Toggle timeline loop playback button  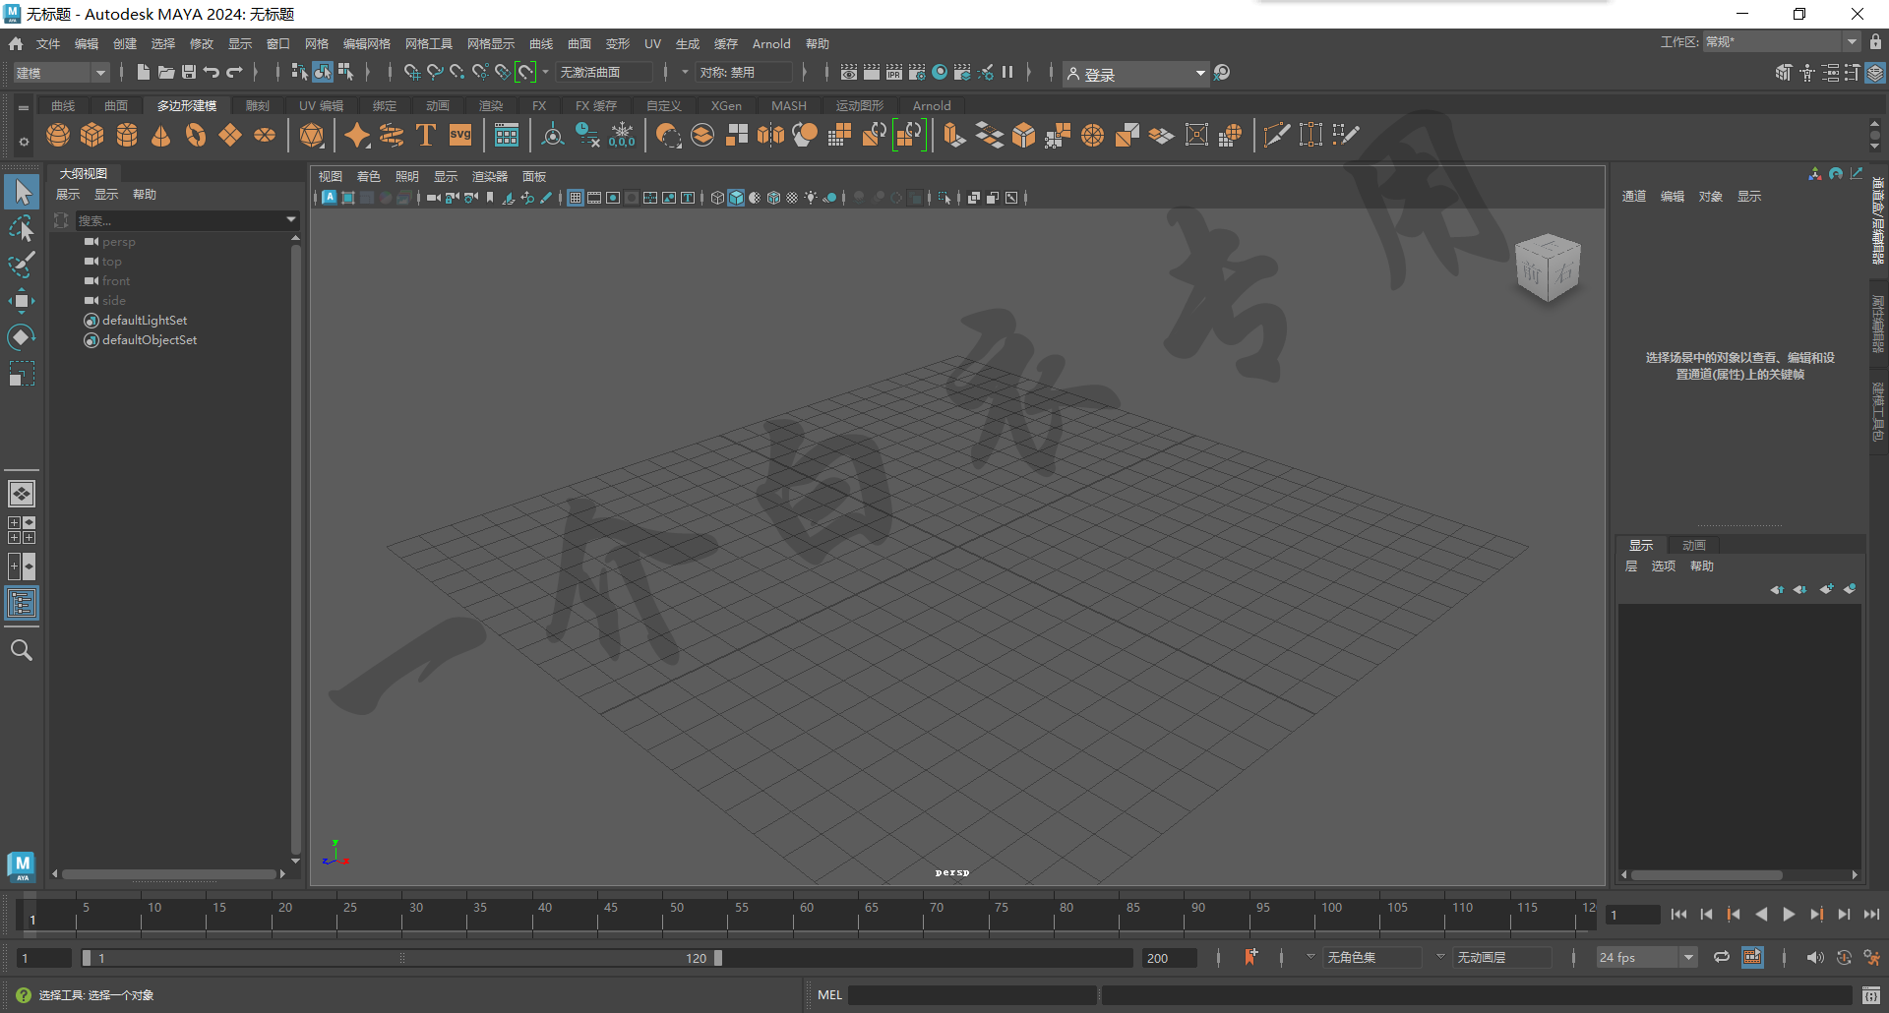coord(1721,957)
